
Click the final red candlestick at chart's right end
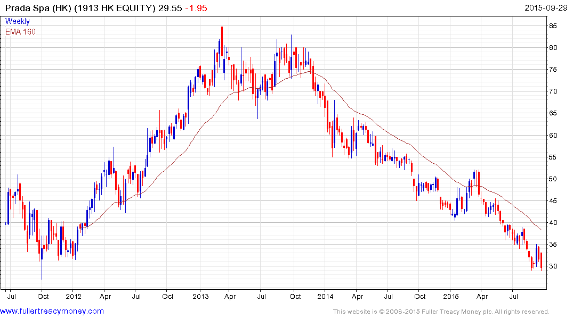click(x=541, y=261)
